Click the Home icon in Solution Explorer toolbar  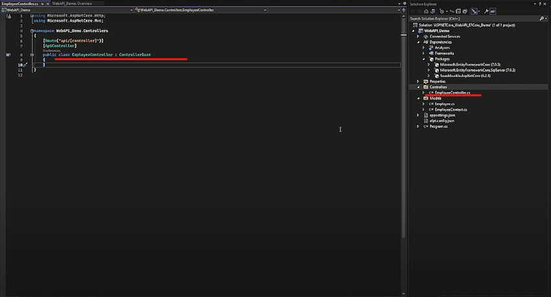click(427, 11)
